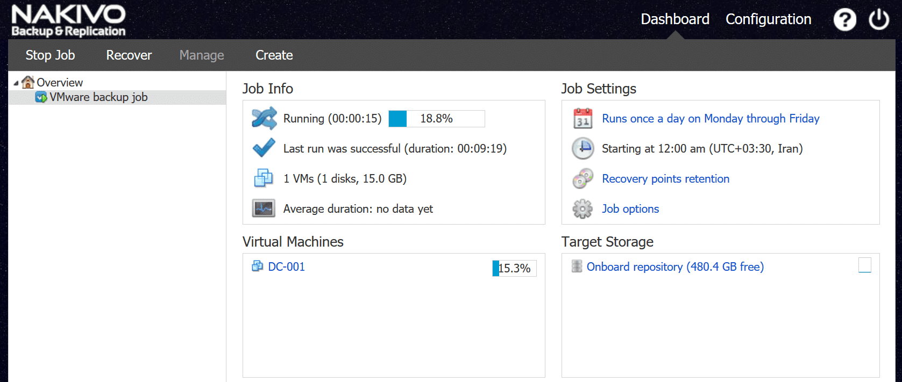Click the Target Storage heading

click(x=607, y=242)
